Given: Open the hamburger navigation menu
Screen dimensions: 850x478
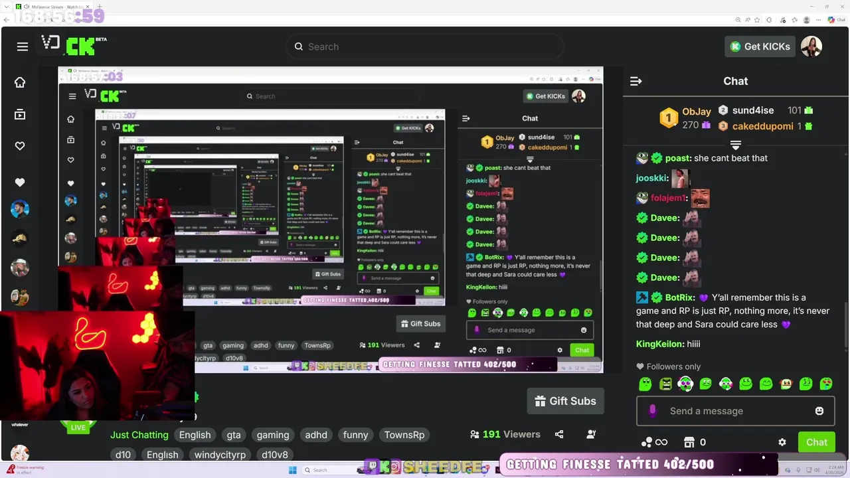Looking at the screenshot, I should (x=23, y=46).
